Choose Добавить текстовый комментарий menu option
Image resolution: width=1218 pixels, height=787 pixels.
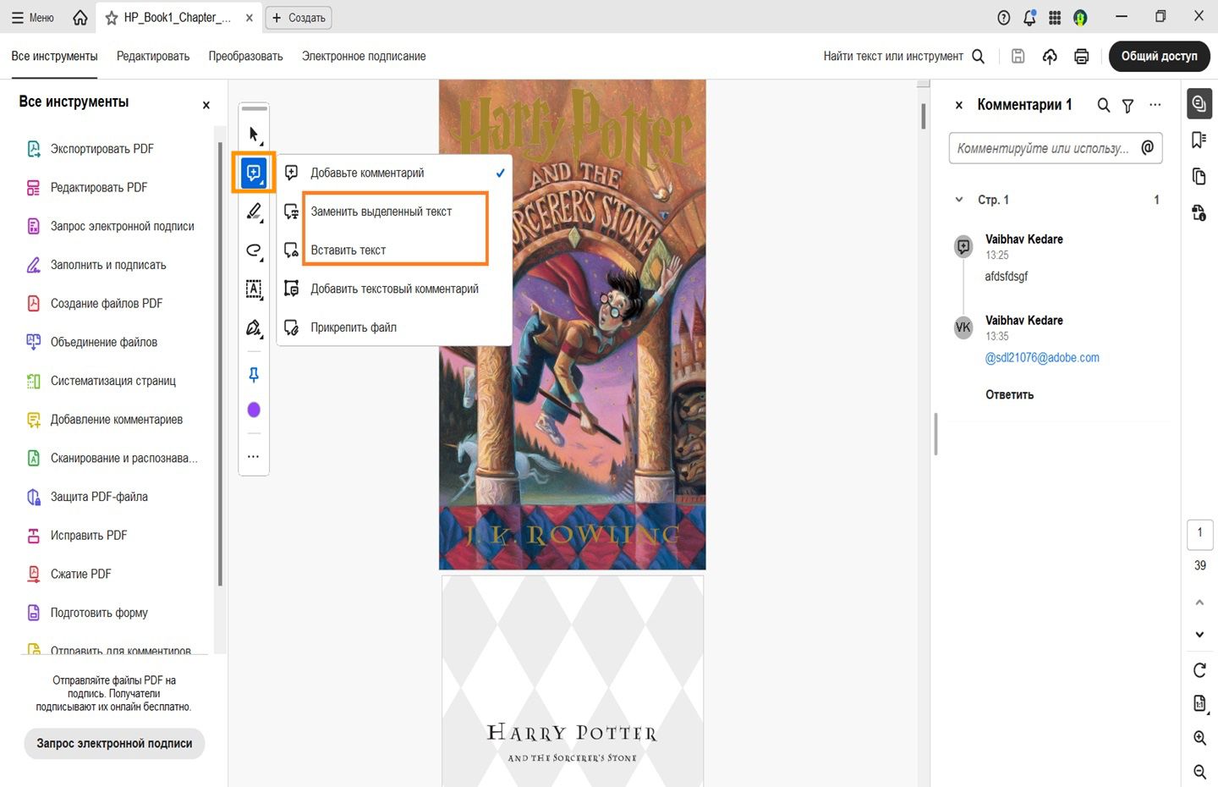point(394,289)
